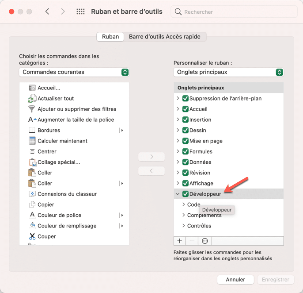Image resolution: width=303 pixels, height=293 pixels.
Task: Expand the Insertion chevron
Action: [178, 120]
